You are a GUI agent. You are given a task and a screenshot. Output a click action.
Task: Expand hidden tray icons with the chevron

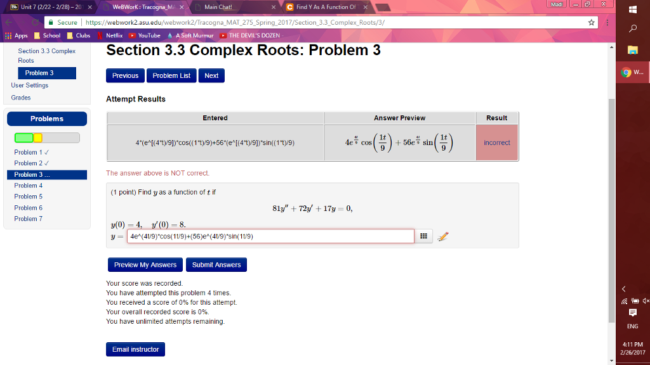[x=624, y=289]
